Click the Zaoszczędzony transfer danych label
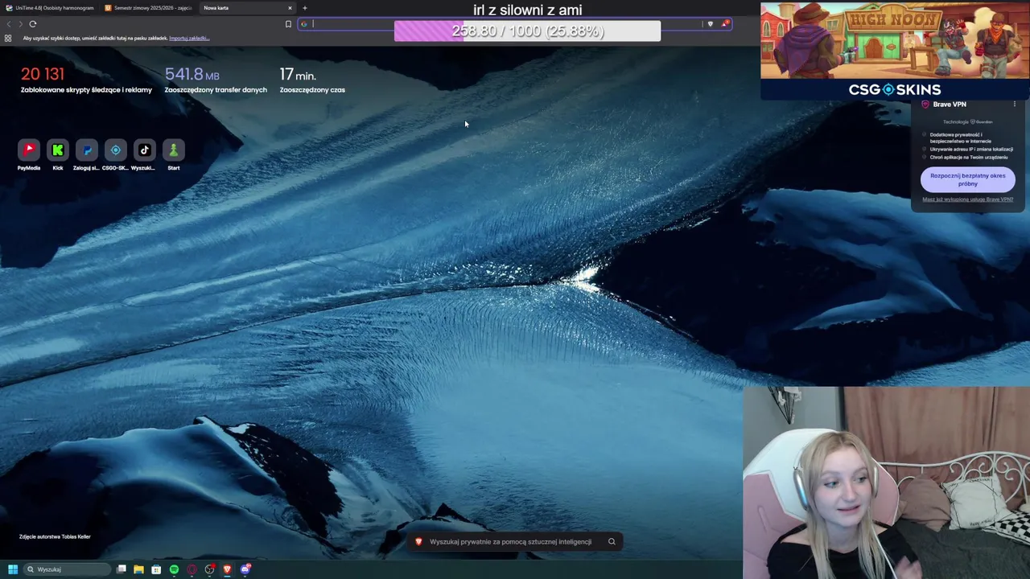The image size is (1030, 579). (x=216, y=90)
